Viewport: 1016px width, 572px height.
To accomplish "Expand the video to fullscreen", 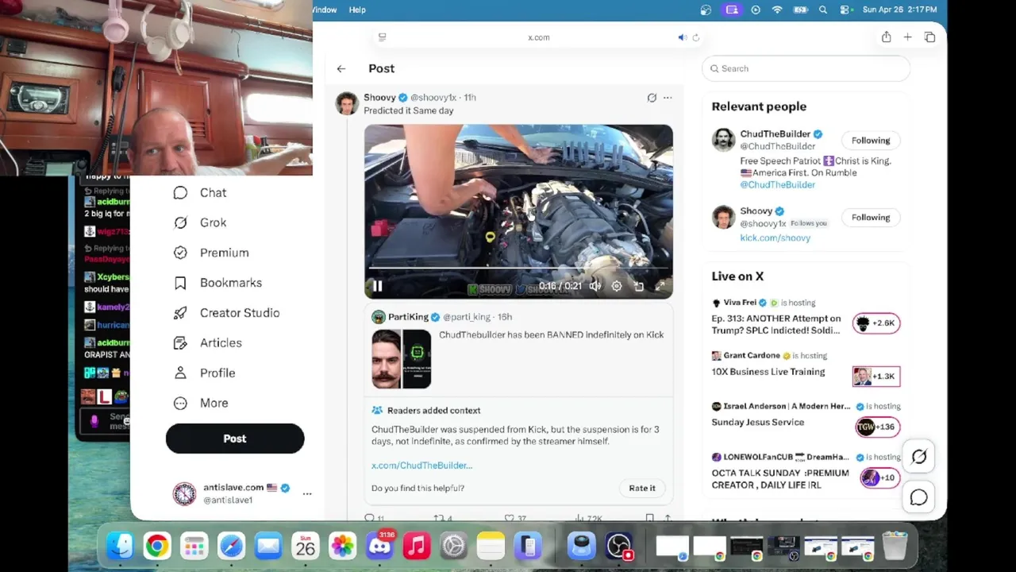I will (660, 286).
